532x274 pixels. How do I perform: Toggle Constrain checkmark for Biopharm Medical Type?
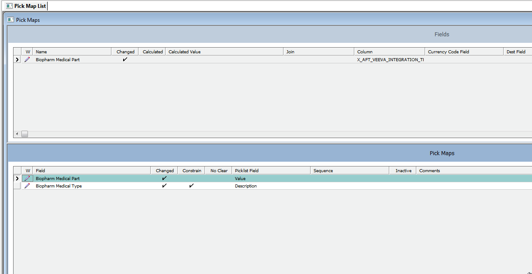(x=191, y=186)
